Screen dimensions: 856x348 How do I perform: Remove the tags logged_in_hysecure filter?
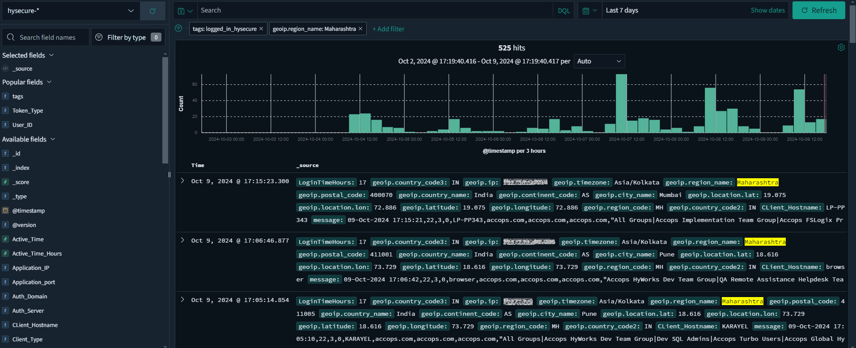pyautogui.click(x=261, y=29)
